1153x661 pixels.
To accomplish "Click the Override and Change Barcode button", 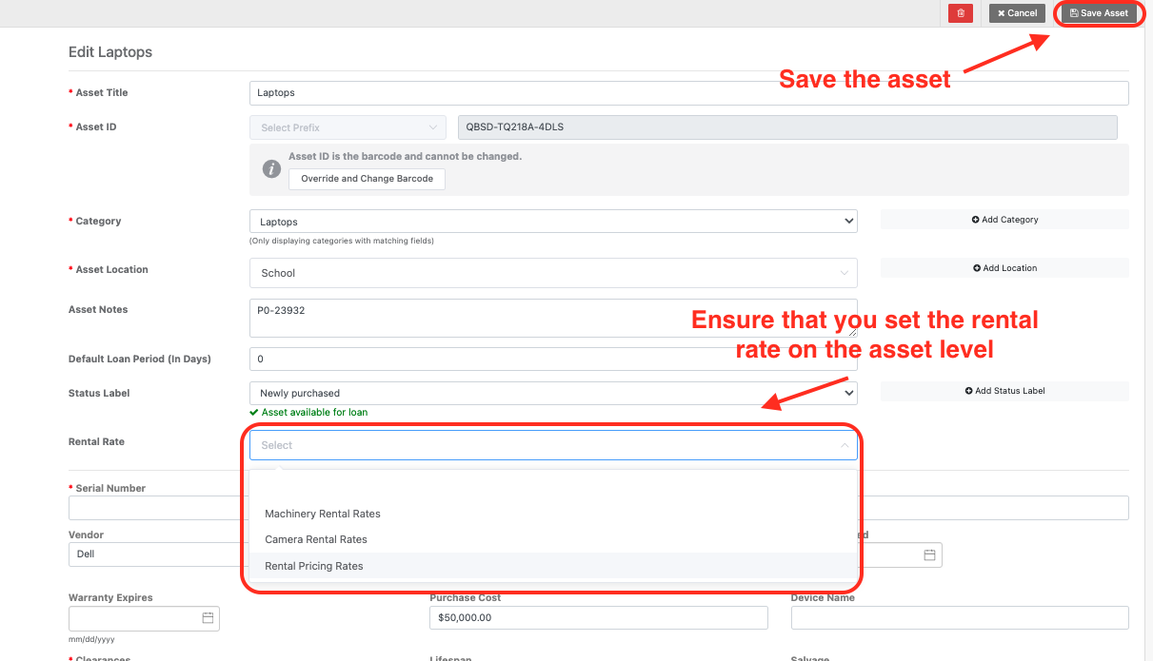I will (367, 178).
